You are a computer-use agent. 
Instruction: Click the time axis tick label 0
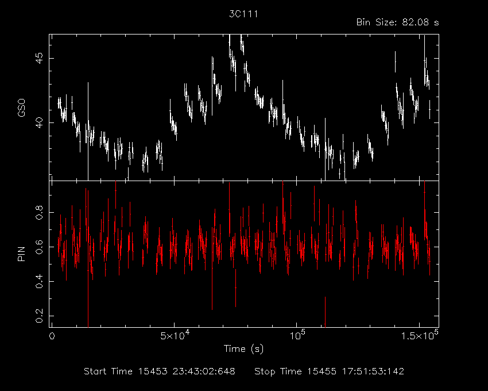point(52,336)
